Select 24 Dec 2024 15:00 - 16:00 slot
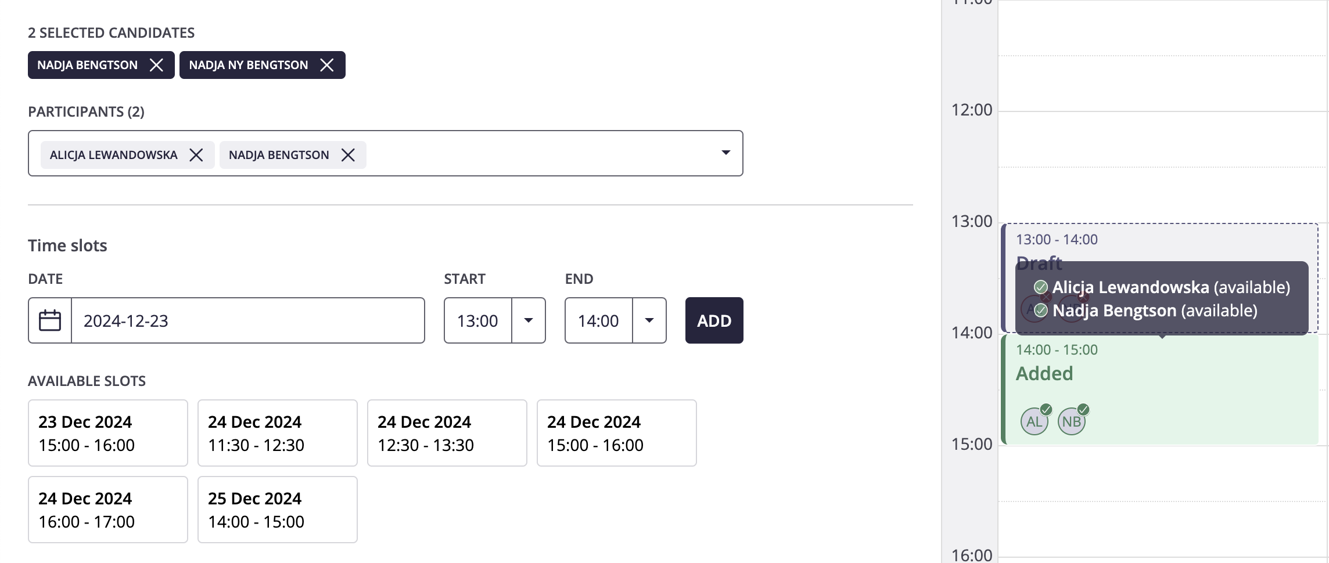This screenshot has height=563, width=1329. (x=617, y=433)
